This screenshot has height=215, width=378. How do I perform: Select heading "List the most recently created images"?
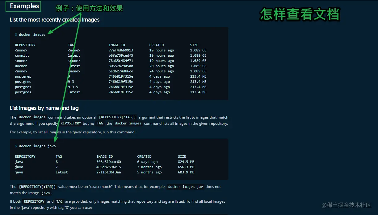click(55, 20)
